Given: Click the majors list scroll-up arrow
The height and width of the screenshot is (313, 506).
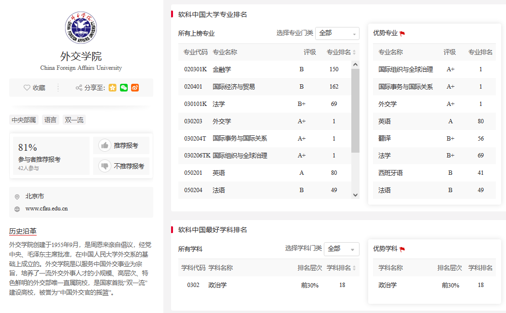Looking at the screenshot, I should pyautogui.click(x=355, y=65).
